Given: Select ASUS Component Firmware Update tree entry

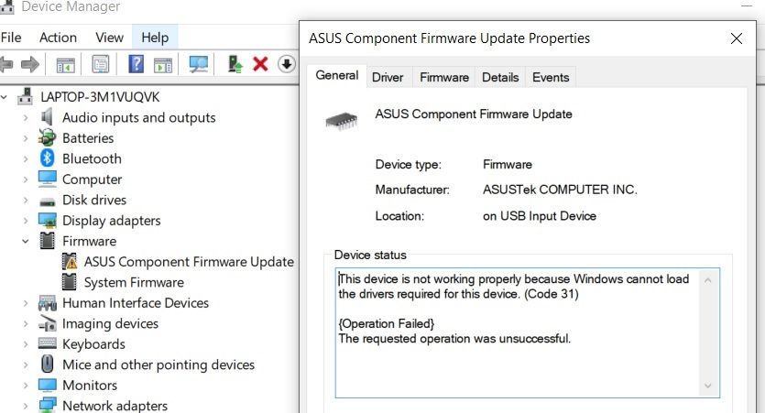Looking at the screenshot, I should click(189, 262).
